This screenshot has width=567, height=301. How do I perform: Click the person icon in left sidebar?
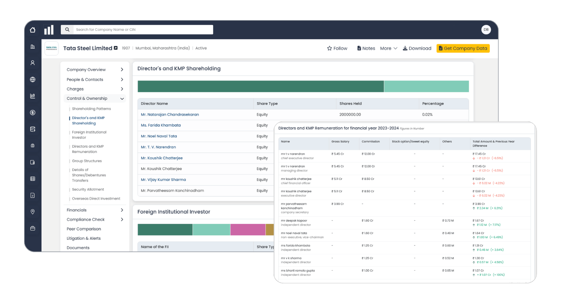(33, 63)
